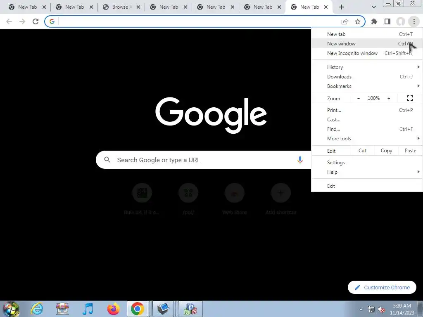Select New tab in the Chrome menu
423x317 pixels.
click(367, 34)
